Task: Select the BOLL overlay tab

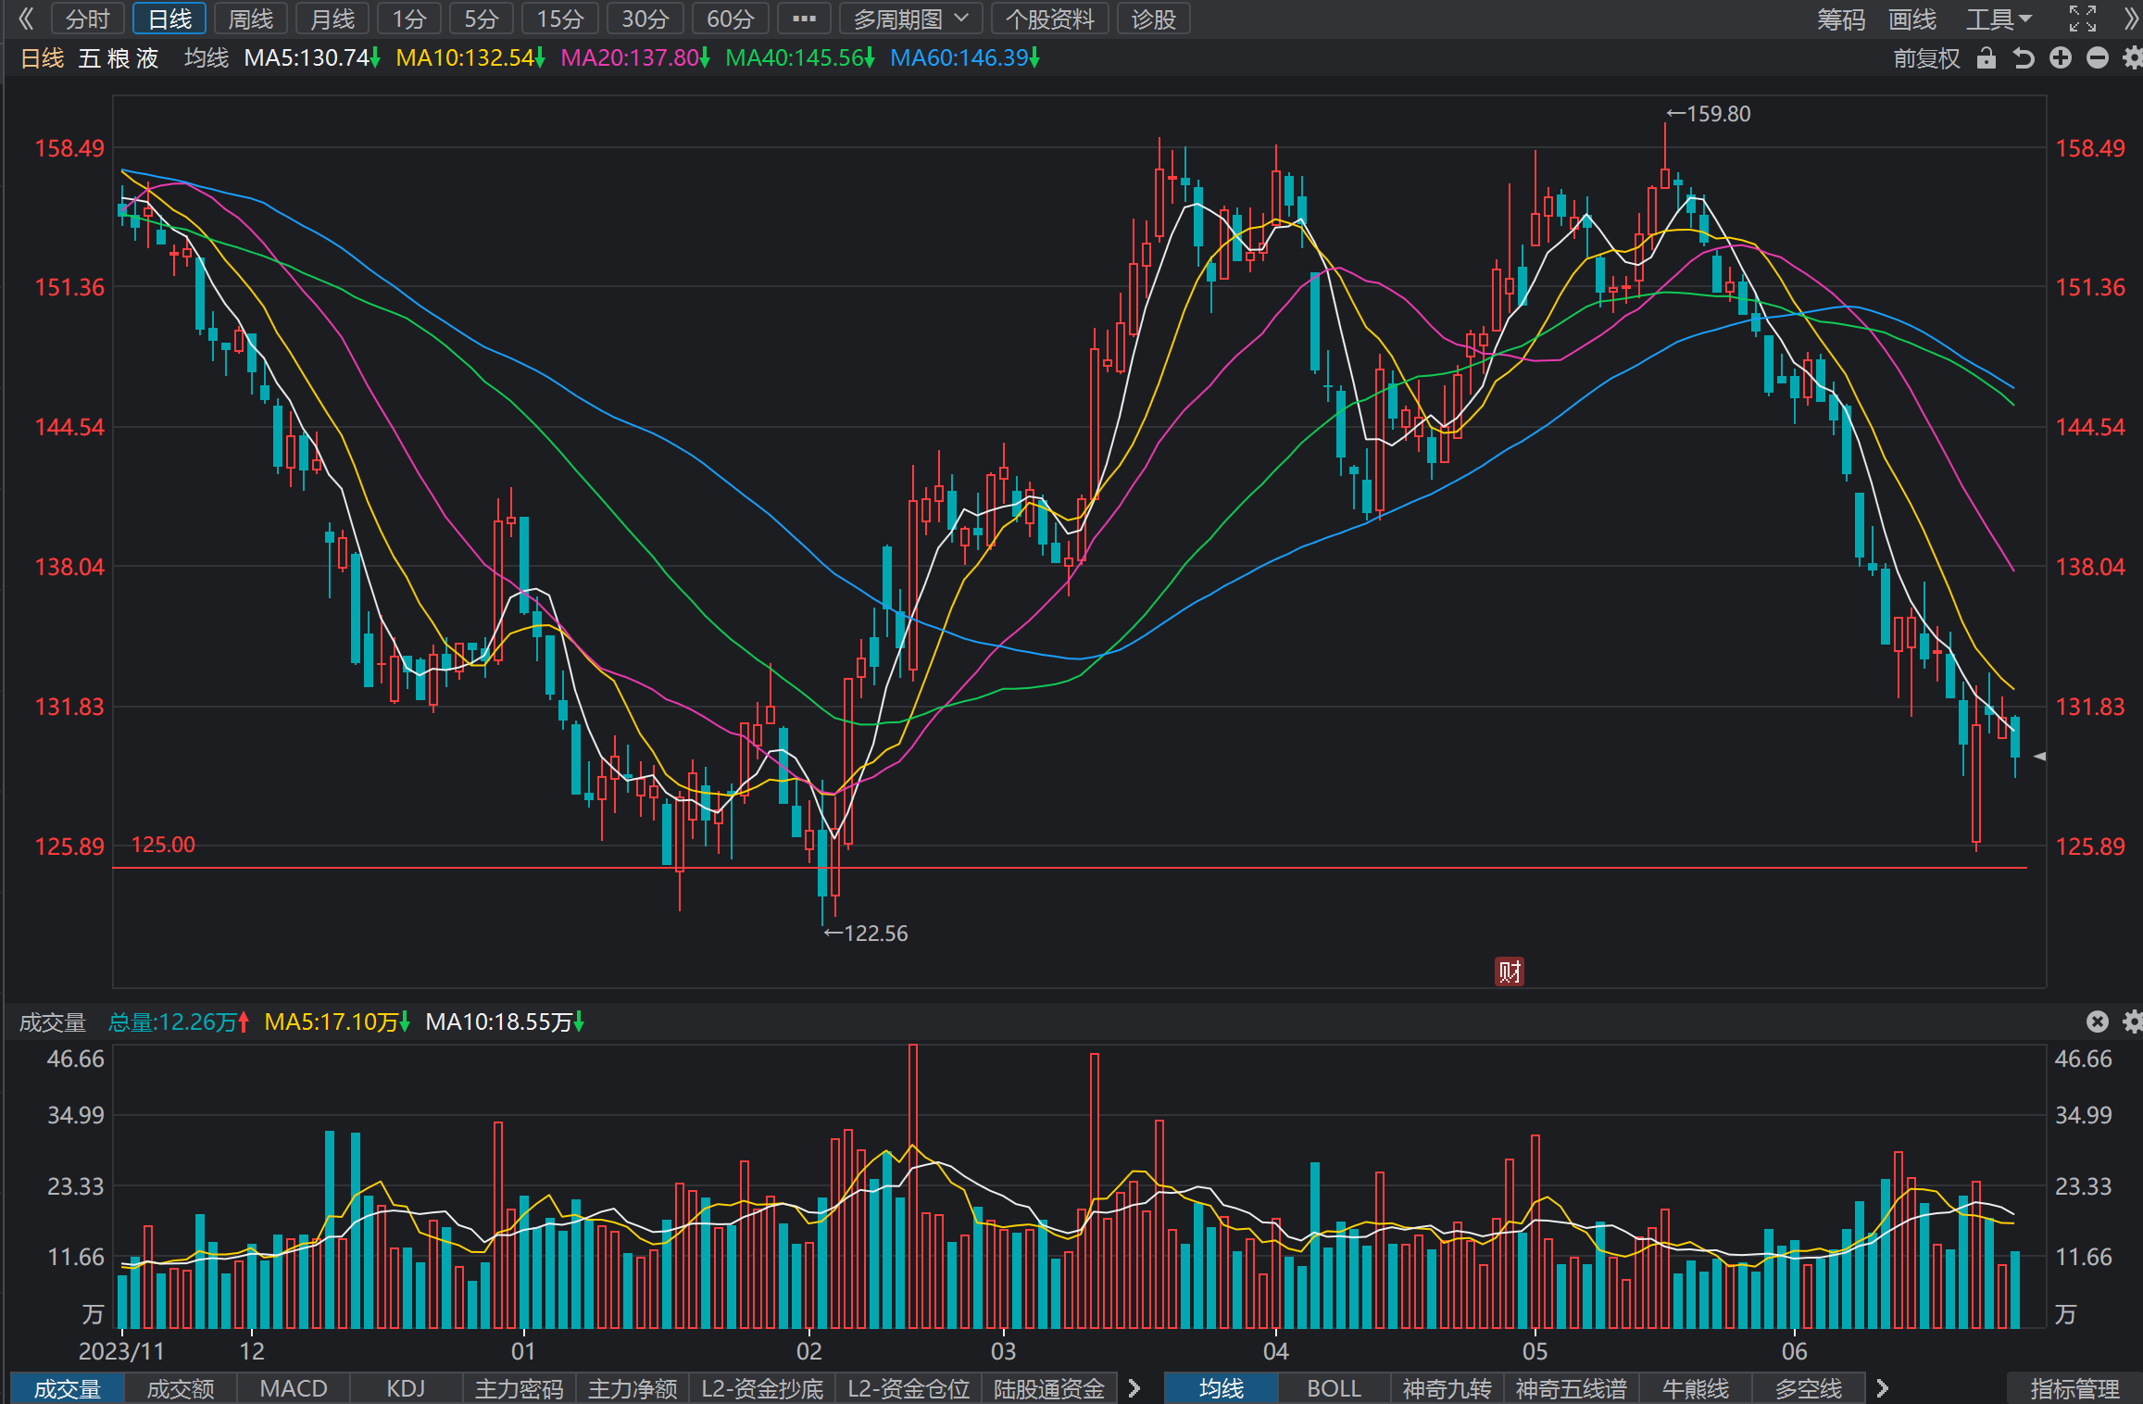Action: point(1334,1388)
